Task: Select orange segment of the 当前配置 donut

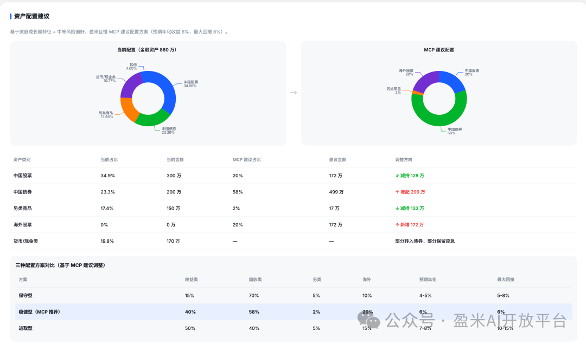Action: coord(128,108)
